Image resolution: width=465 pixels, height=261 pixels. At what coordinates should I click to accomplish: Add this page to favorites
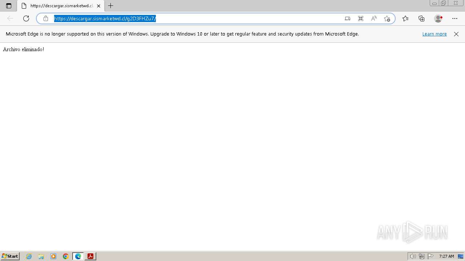[x=387, y=18]
